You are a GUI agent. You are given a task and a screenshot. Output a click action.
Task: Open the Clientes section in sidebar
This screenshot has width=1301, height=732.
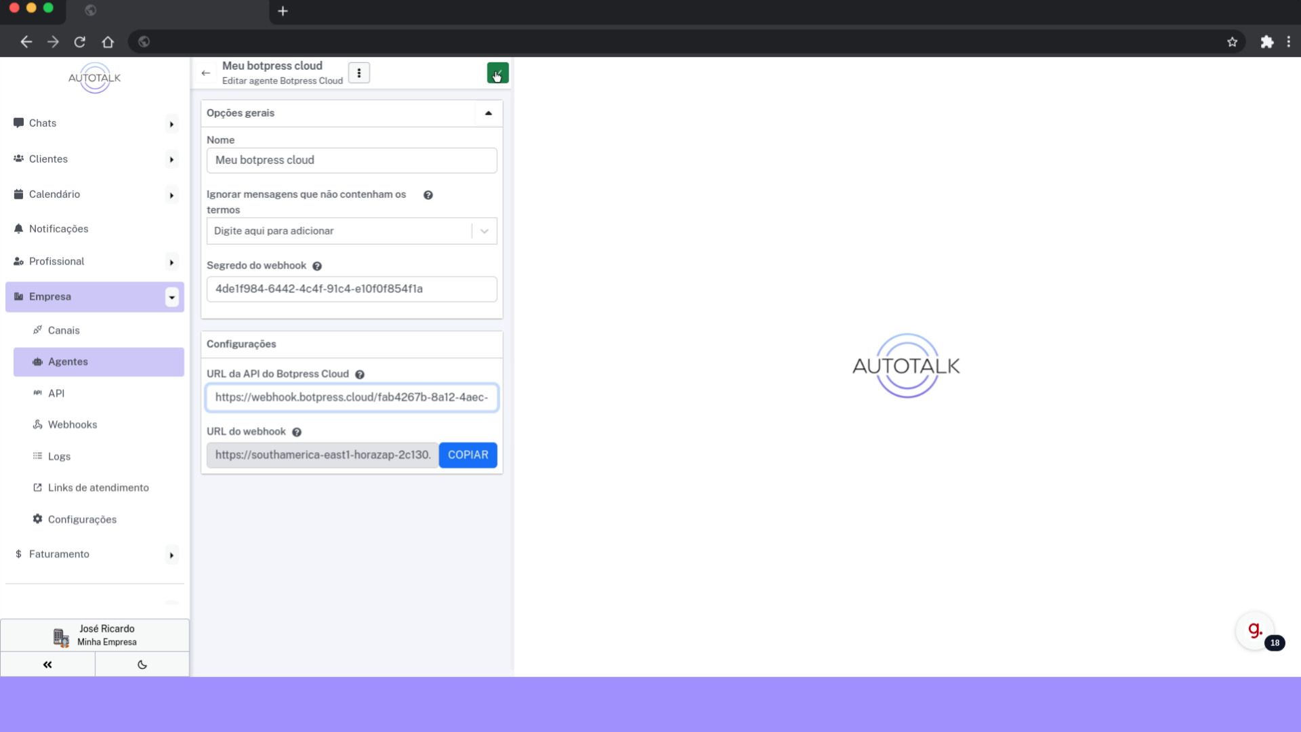click(x=48, y=159)
